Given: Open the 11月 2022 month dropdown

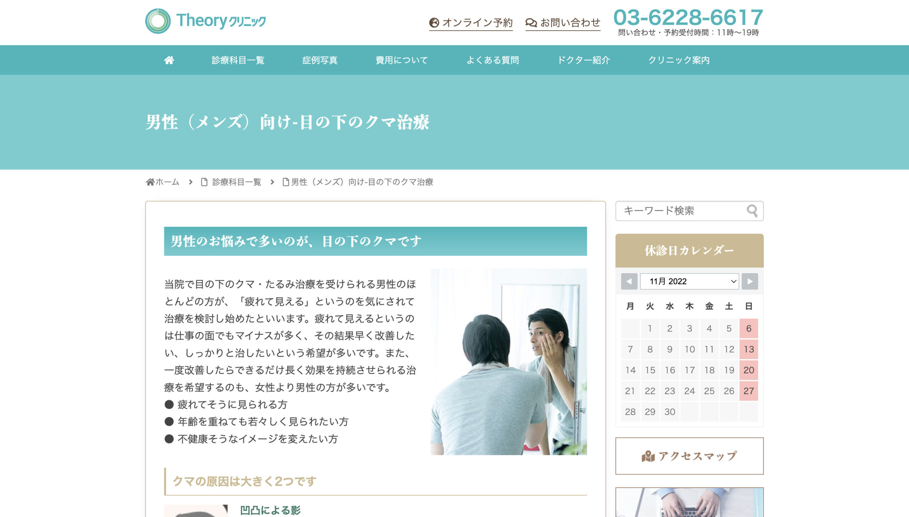Looking at the screenshot, I should click(x=689, y=281).
